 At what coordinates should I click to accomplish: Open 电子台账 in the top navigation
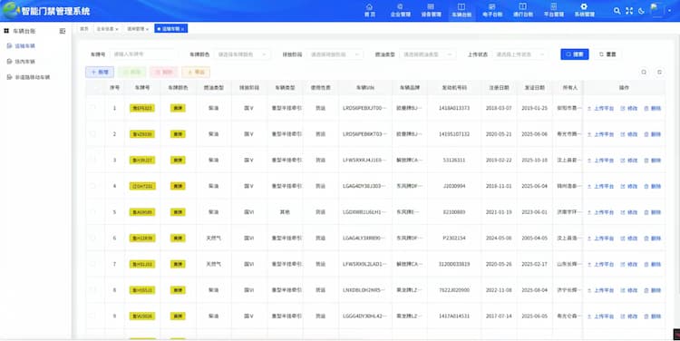(x=492, y=10)
